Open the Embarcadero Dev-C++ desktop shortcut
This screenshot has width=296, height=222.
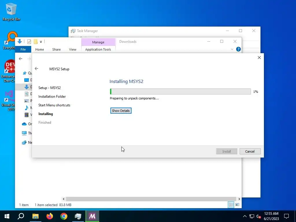click(8, 71)
